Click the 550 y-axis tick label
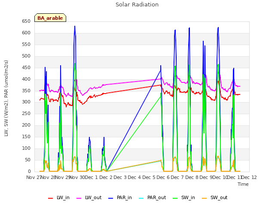The width and height of the screenshot is (275, 206). [26, 44]
